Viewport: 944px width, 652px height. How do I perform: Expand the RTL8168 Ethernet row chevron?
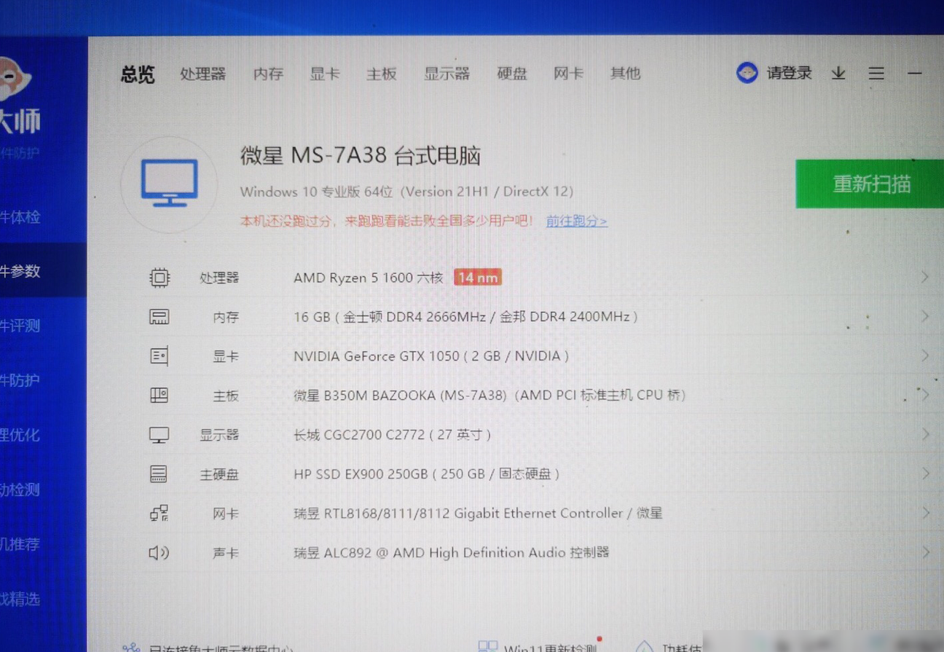925,513
